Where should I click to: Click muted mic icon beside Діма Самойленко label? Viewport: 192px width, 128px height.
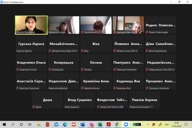[147, 51]
